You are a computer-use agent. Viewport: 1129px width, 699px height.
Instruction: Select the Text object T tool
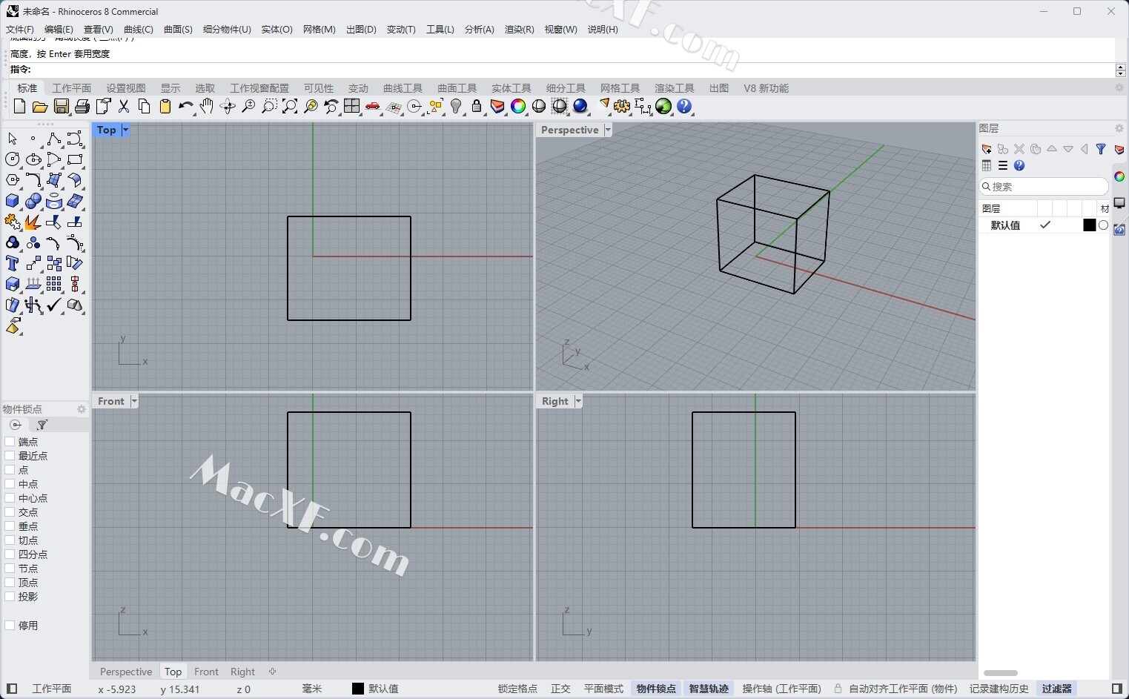point(13,263)
